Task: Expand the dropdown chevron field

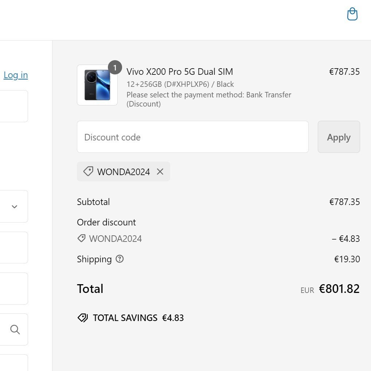Action: coord(14,206)
